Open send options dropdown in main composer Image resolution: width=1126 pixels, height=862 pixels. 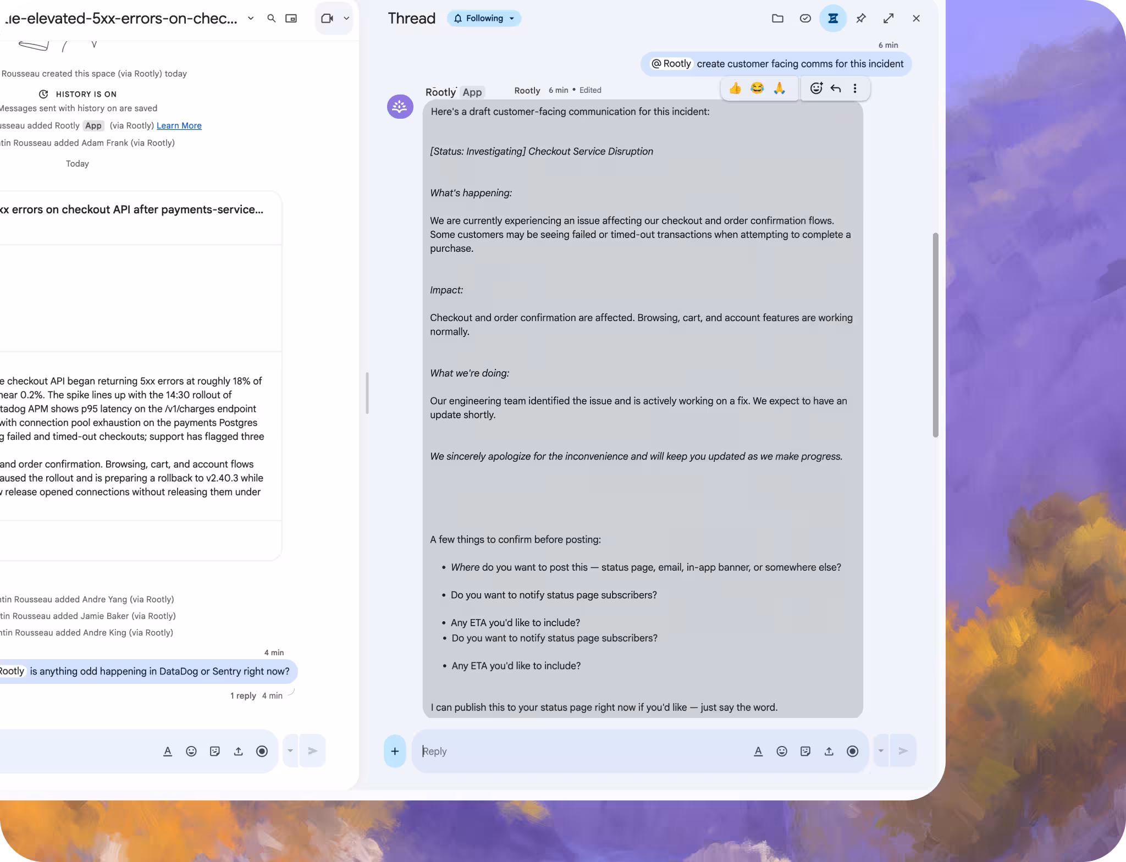click(x=290, y=750)
